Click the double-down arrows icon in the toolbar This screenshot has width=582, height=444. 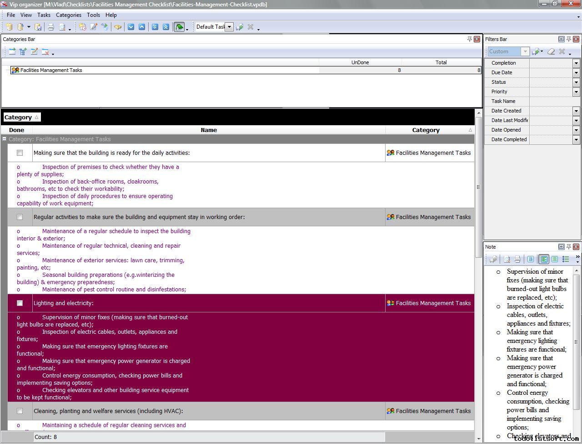(x=155, y=27)
